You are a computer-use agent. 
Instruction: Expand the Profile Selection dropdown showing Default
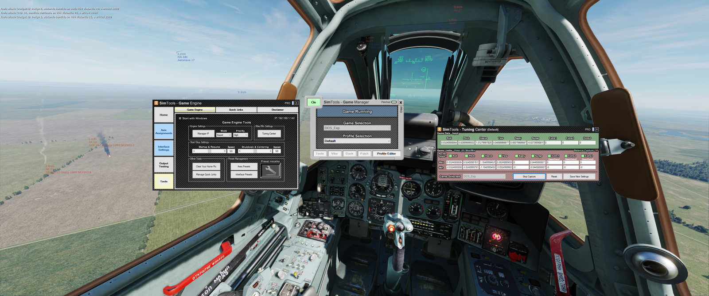(357, 141)
